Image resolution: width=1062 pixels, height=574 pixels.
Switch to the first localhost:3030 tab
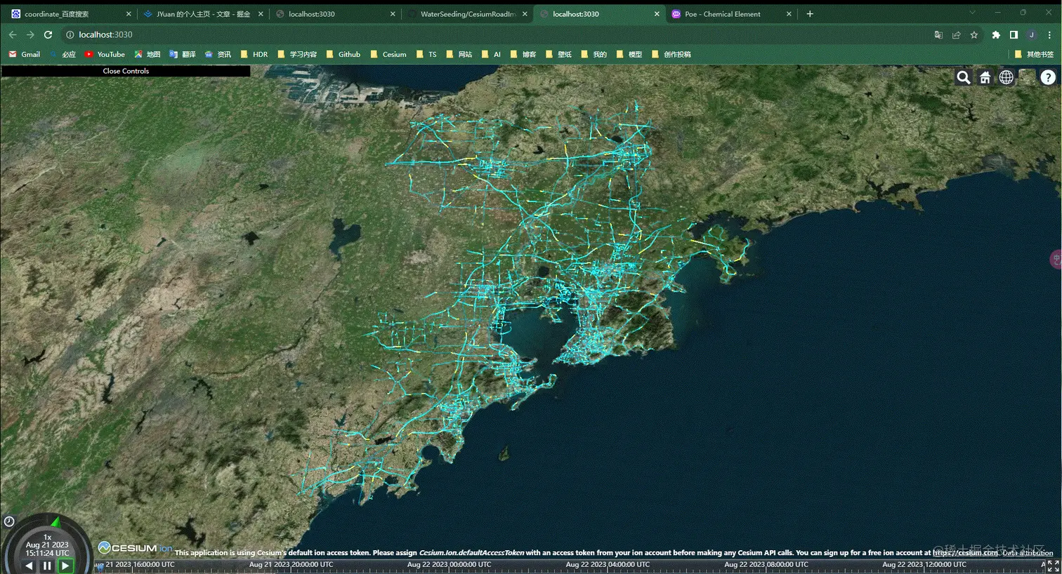click(x=334, y=14)
